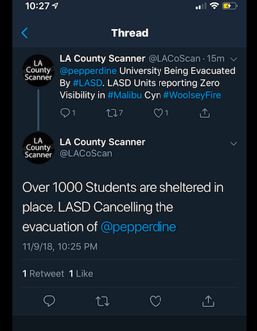Open the main tweet's chevron options menu
The width and height of the screenshot is (257, 331).
234,143
